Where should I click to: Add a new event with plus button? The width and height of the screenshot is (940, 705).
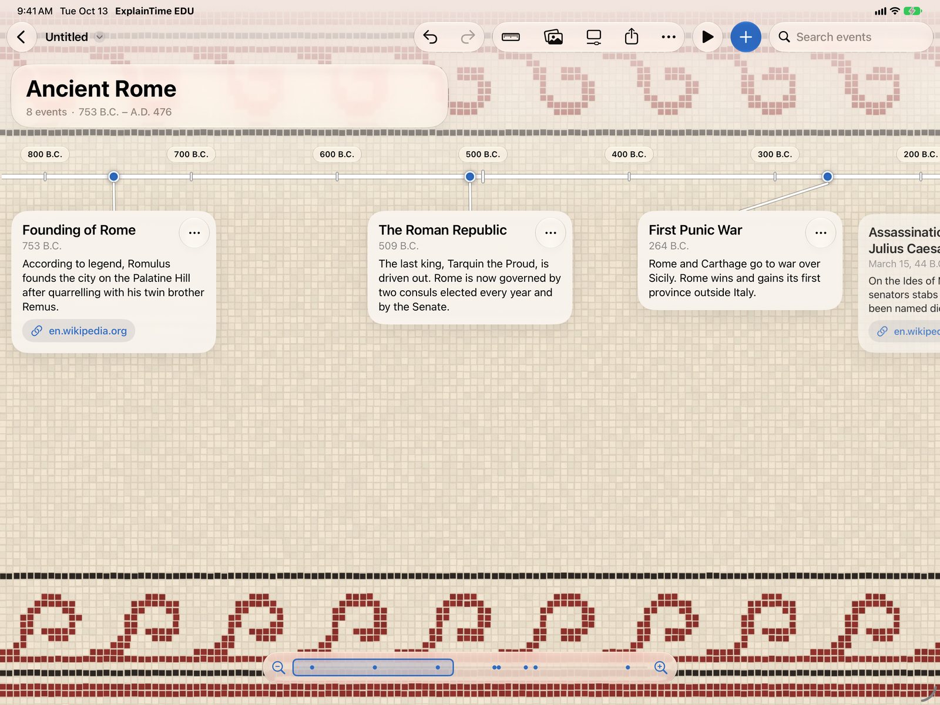point(746,37)
